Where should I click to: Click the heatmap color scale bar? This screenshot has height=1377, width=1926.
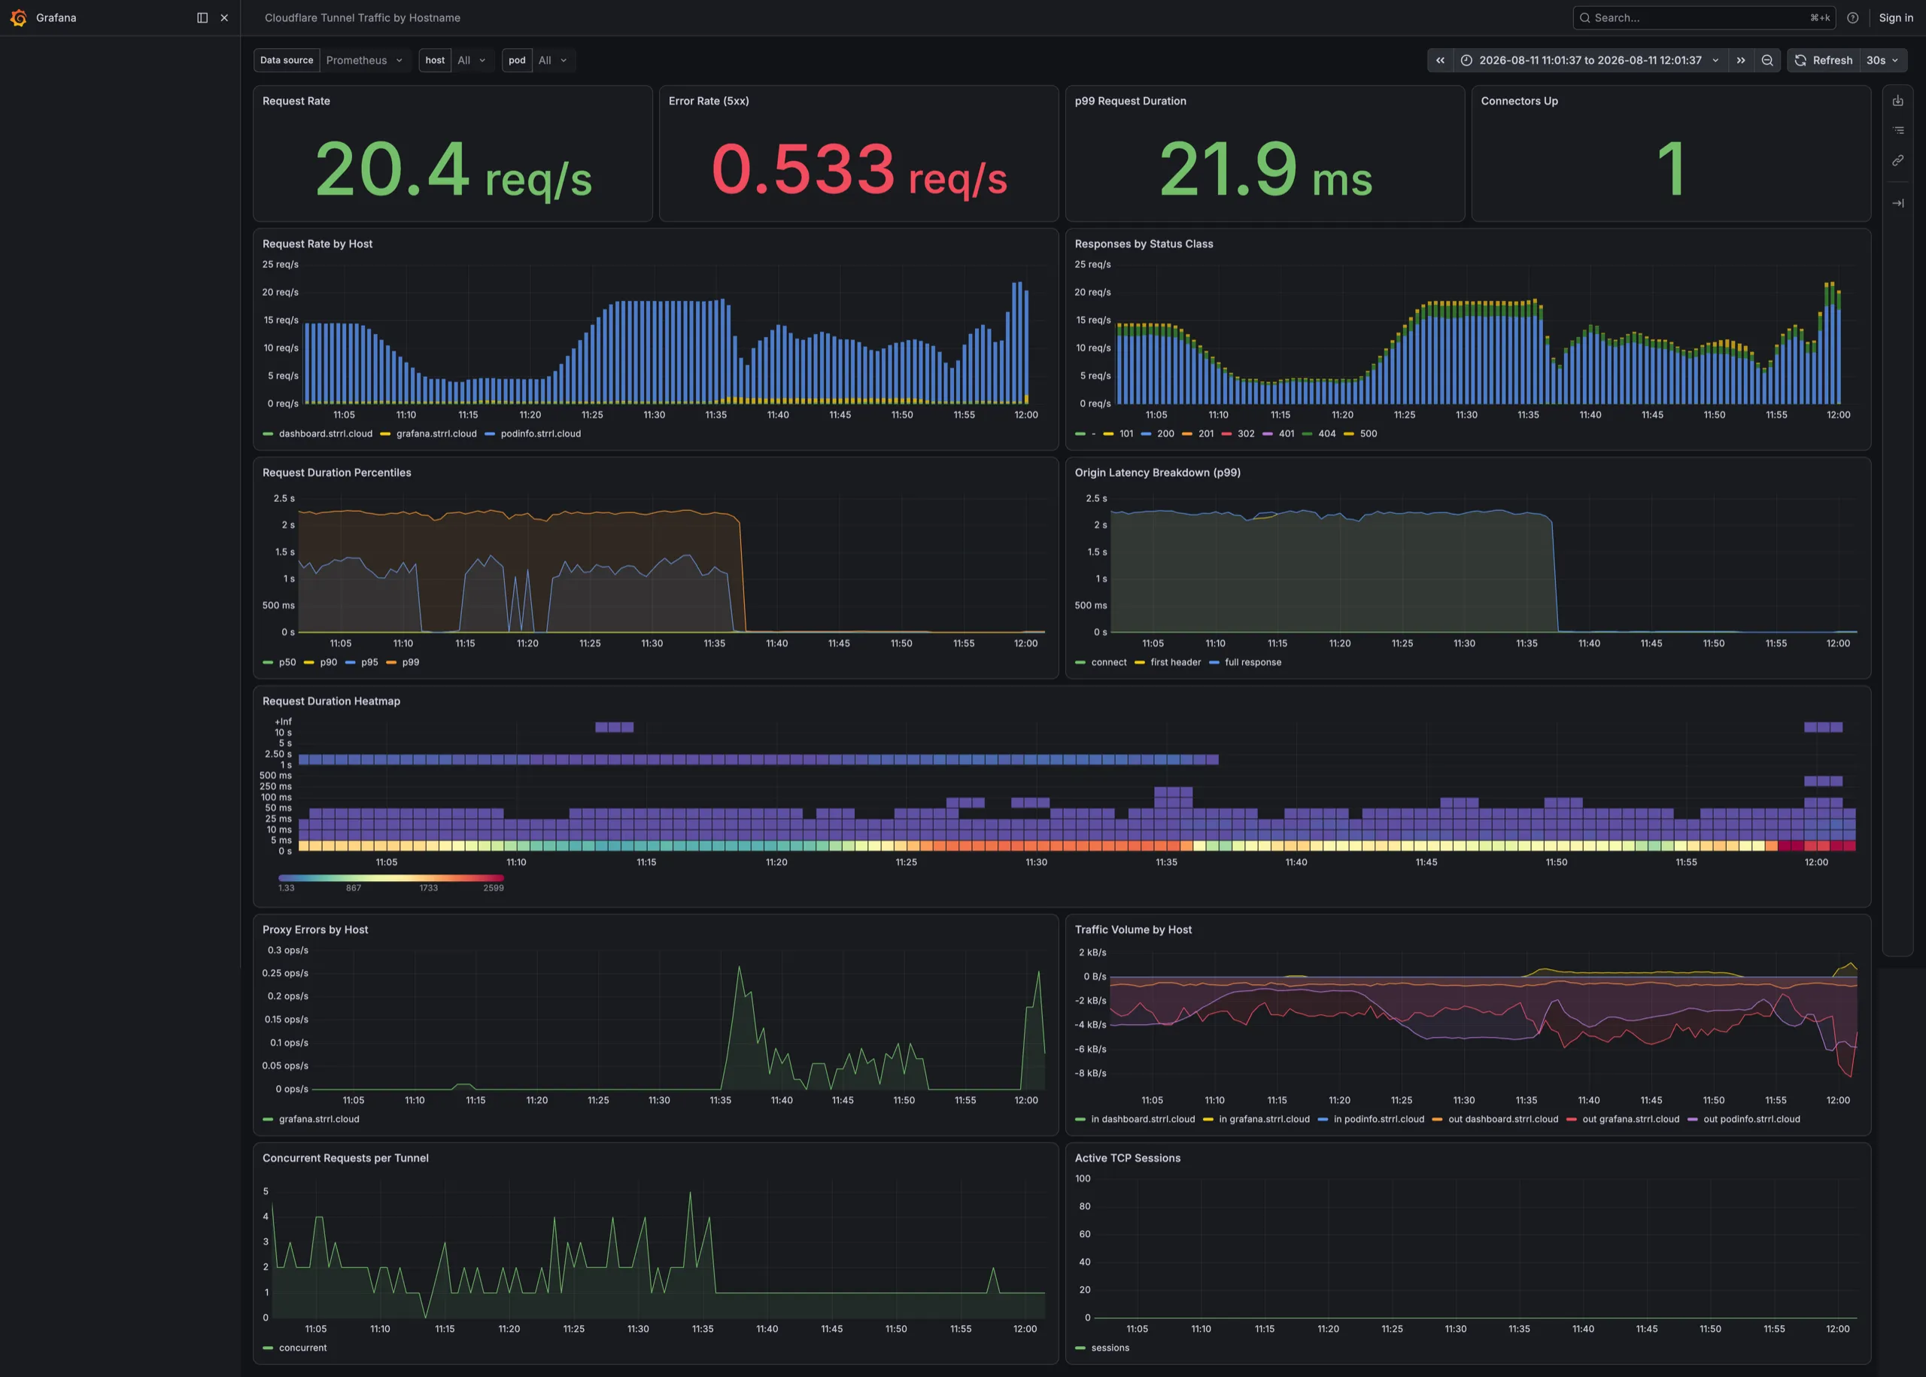[390, 877]
